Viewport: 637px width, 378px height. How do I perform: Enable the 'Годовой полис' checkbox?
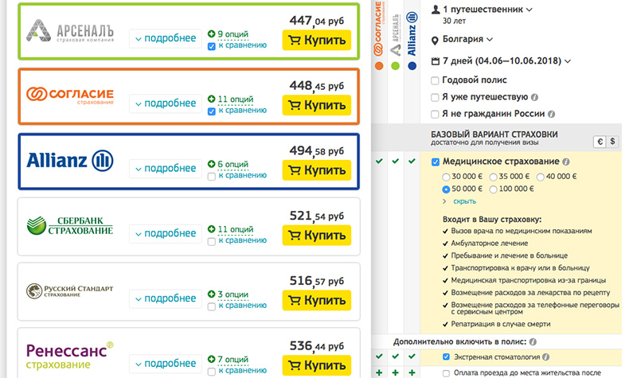click(435, 80)
